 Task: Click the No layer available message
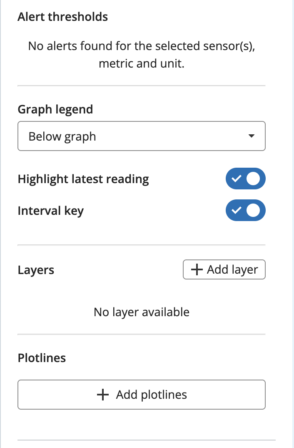[142, 312]
